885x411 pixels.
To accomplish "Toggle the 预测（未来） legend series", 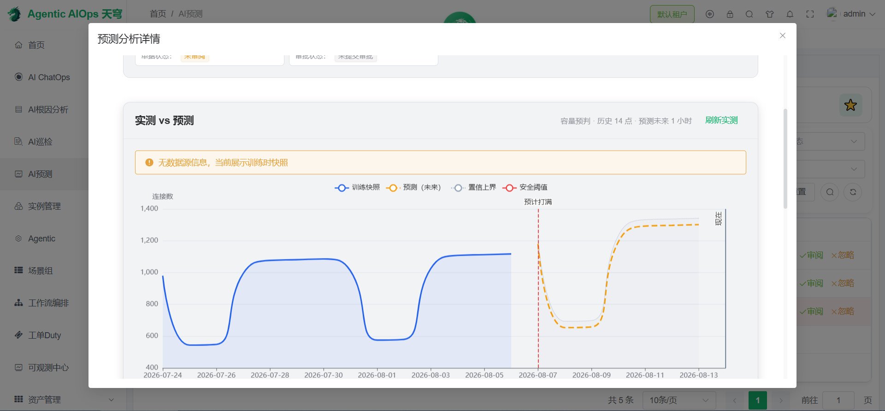I will tap(413, 188).
